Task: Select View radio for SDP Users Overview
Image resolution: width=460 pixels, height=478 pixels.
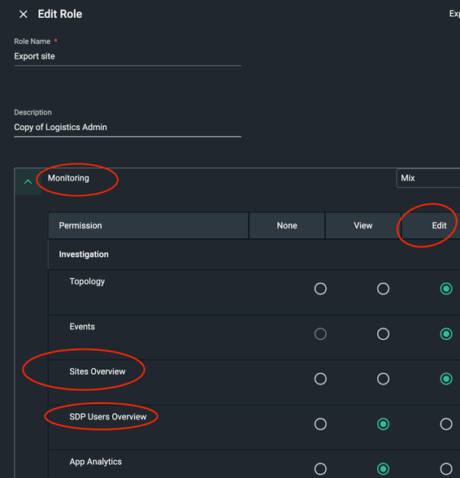Action: coord(383,424)
